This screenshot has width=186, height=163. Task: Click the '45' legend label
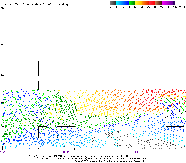168,7
